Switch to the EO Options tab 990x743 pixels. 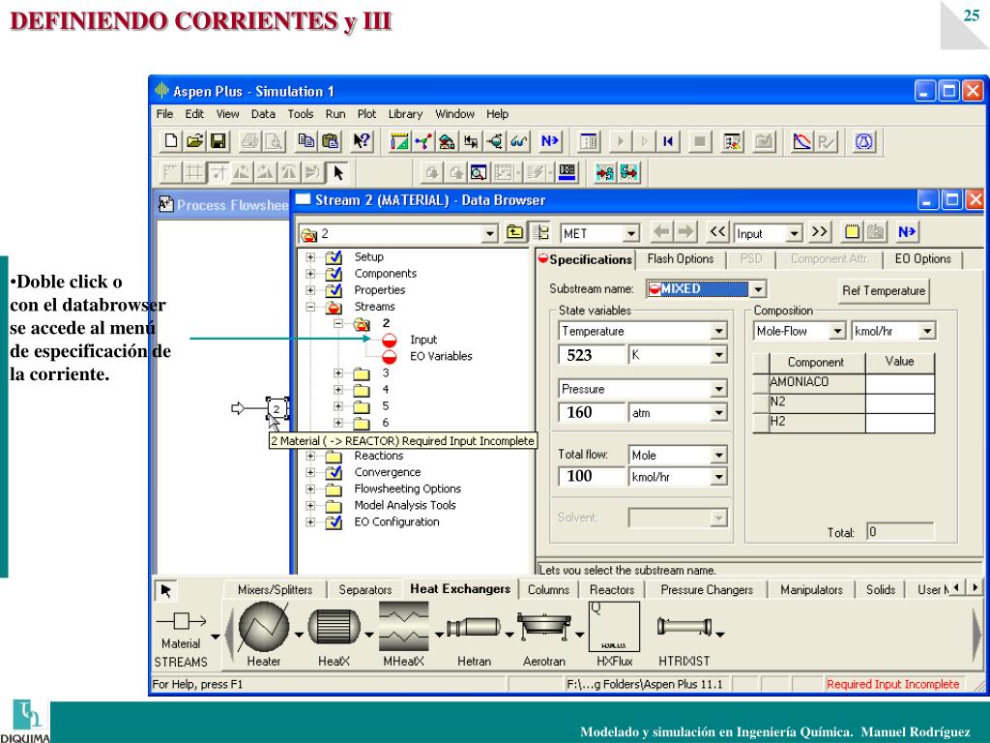click(x=922, y=258)
